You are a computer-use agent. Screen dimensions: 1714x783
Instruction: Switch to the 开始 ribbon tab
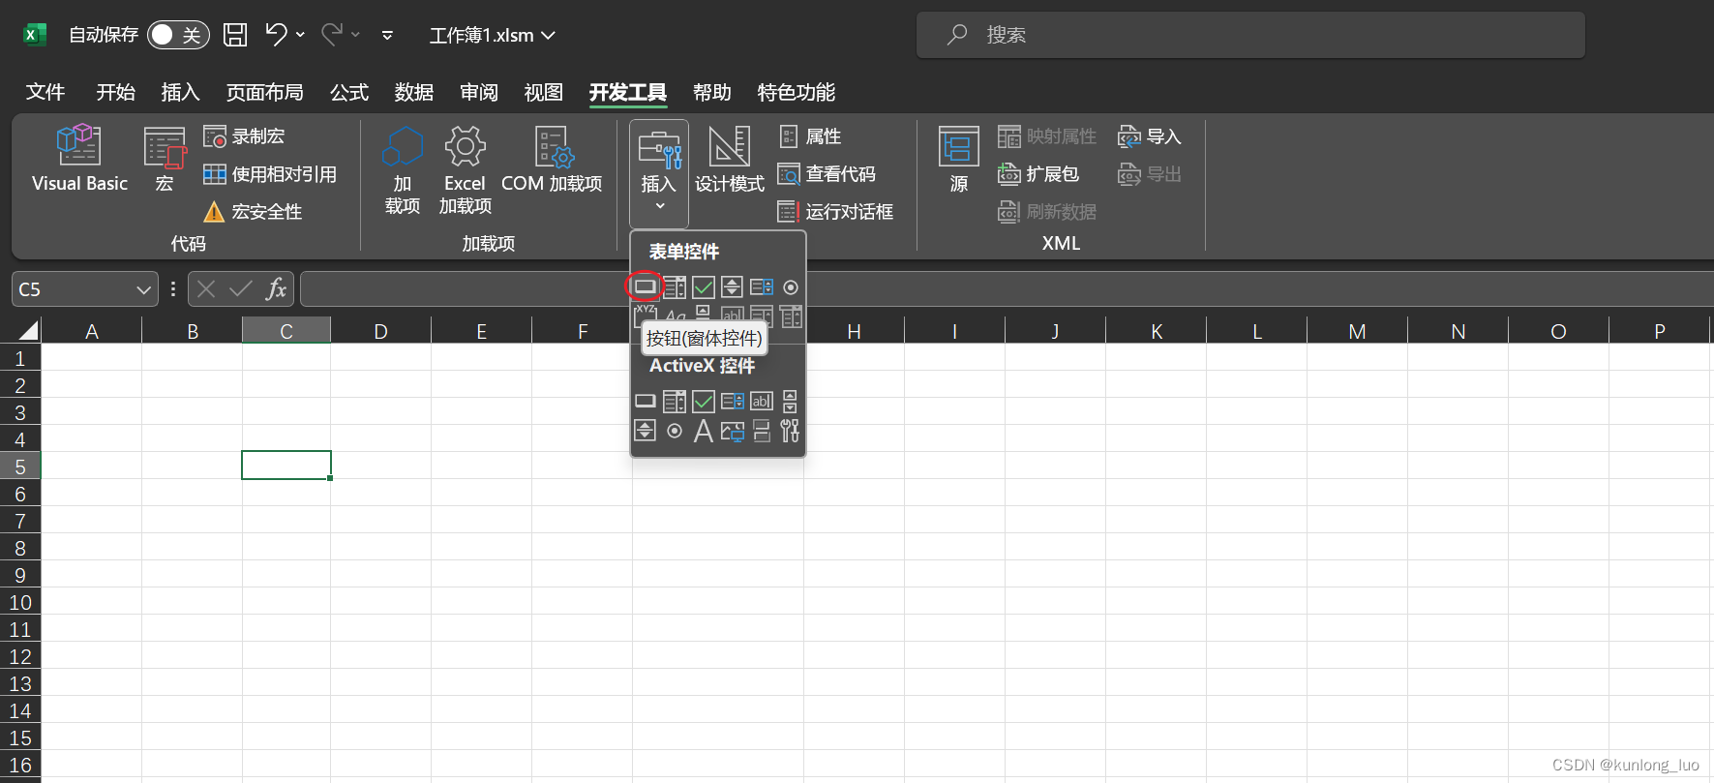click(x=116, y=92)
